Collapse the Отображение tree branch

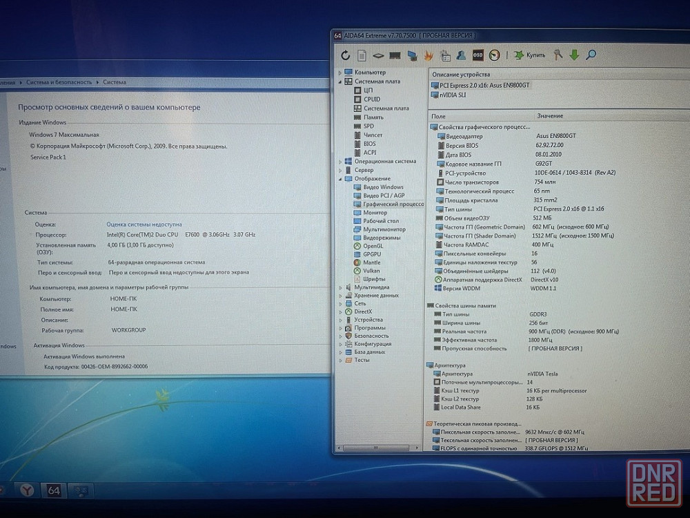pos(340,179)
